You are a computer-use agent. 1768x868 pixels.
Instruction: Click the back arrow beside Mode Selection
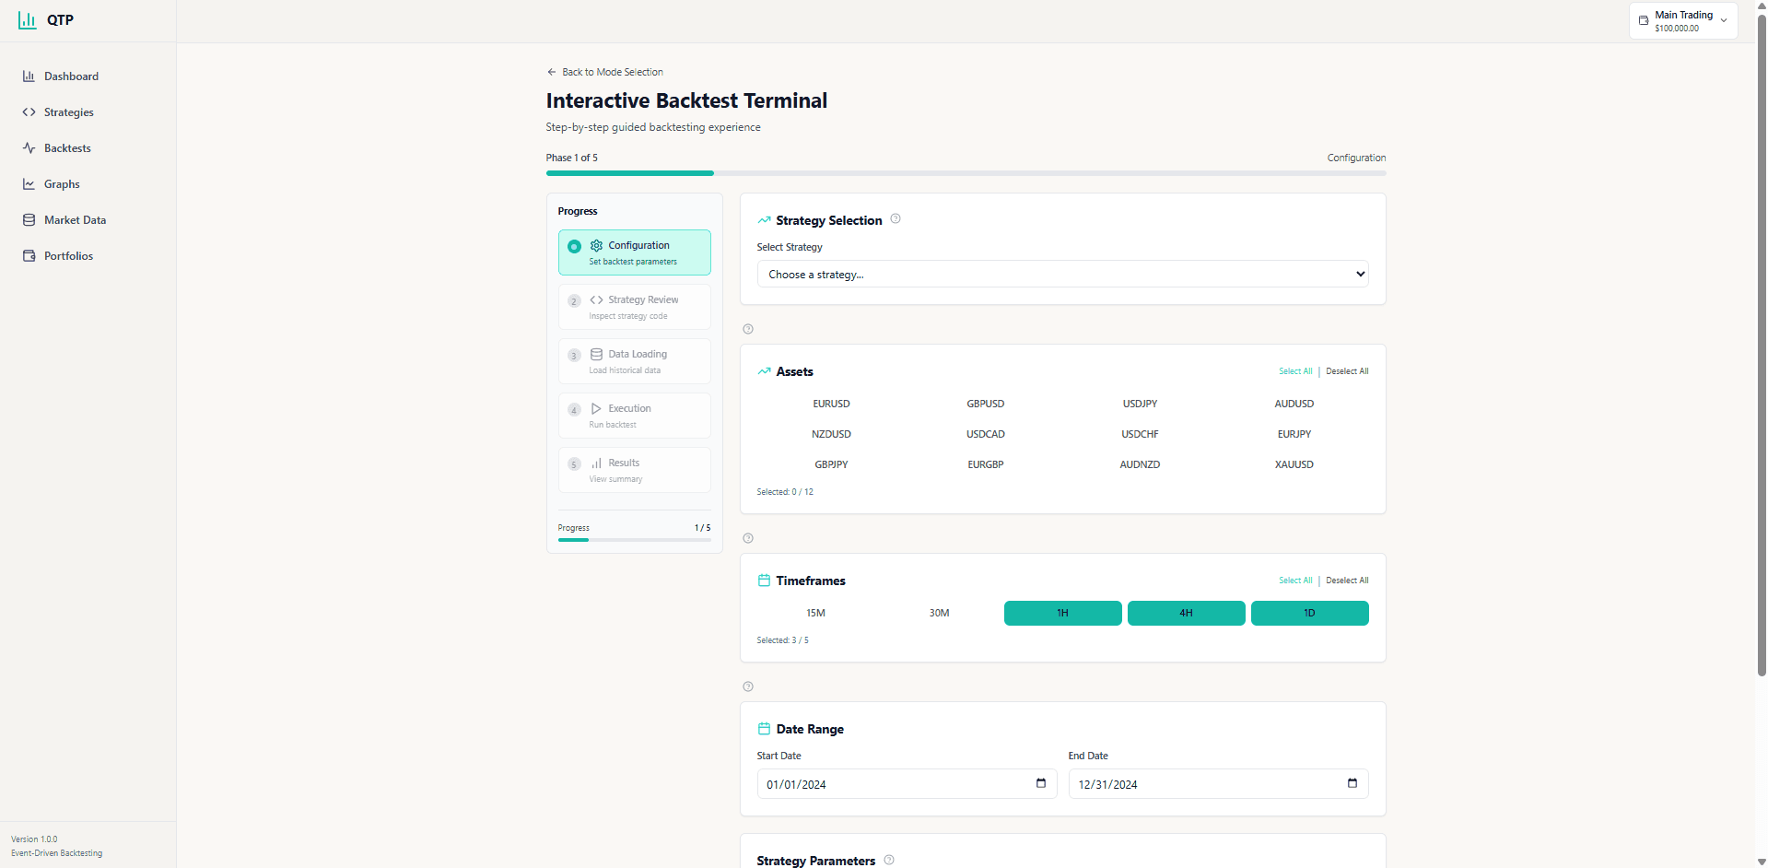point(552,72)
